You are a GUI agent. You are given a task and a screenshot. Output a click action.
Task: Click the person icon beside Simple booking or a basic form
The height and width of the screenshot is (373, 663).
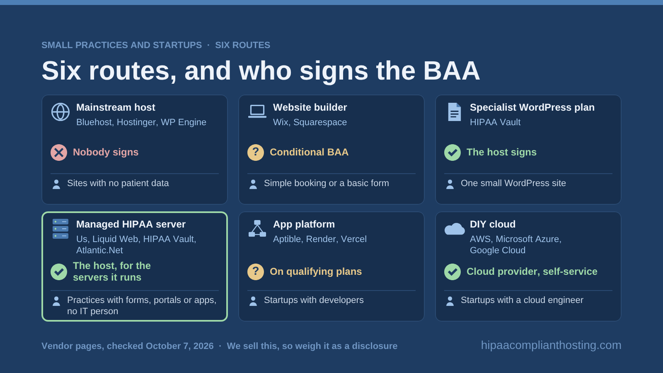point(253,184)
